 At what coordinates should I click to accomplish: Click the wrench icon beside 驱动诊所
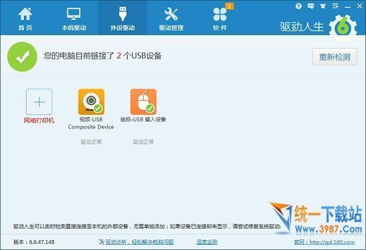(102, 242)
